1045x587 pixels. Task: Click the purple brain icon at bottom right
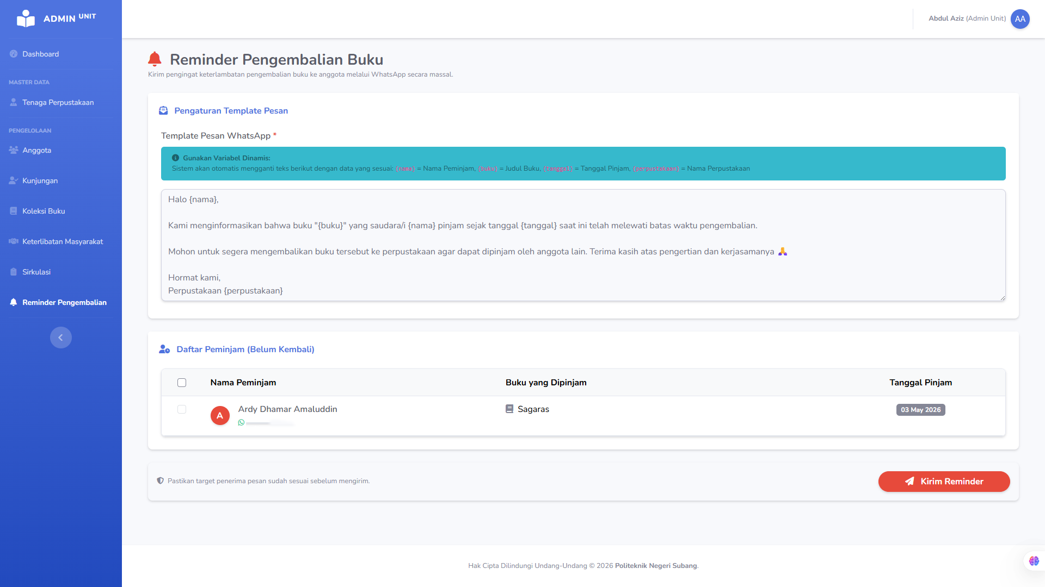[1034, 561]
